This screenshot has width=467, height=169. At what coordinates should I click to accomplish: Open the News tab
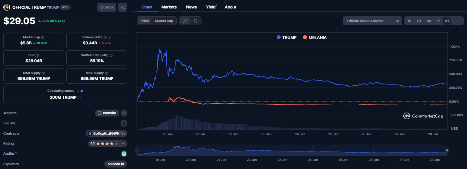(191, 7)
